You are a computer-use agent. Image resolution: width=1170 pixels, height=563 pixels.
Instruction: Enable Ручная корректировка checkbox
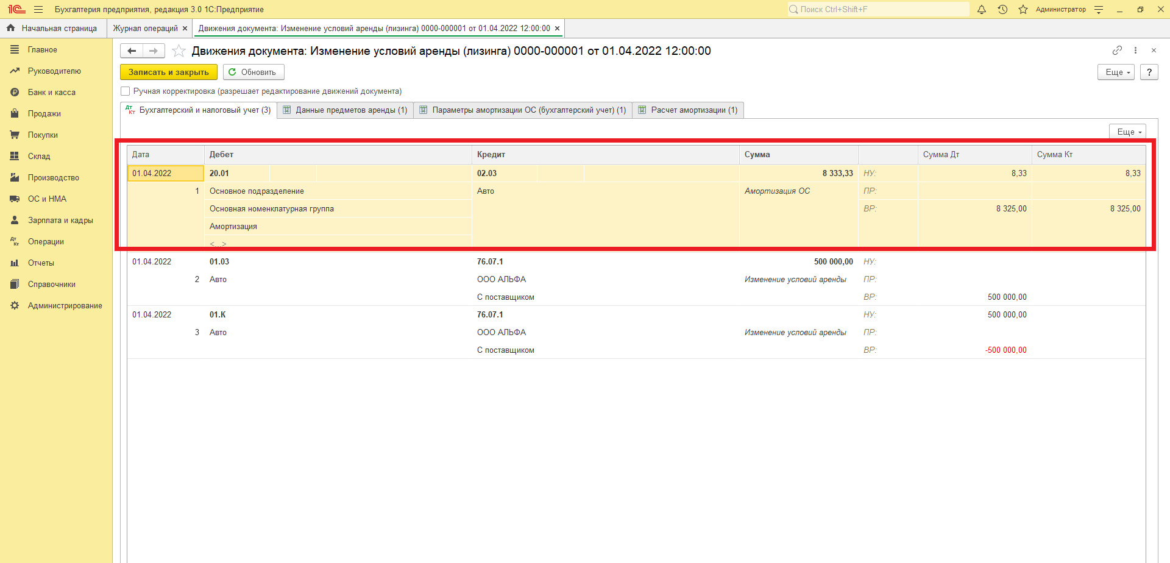pyautogui.click(x=126, y=91)
